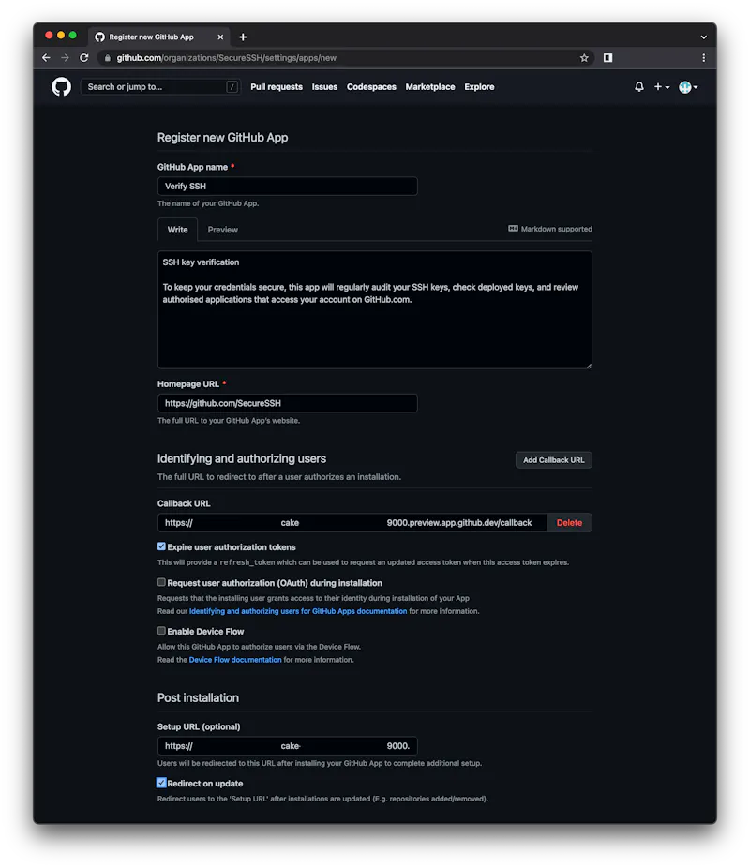The height and width of the screenshot is (868, 750).
Task: Click the Setup URL input field
Action: point(287,745)
